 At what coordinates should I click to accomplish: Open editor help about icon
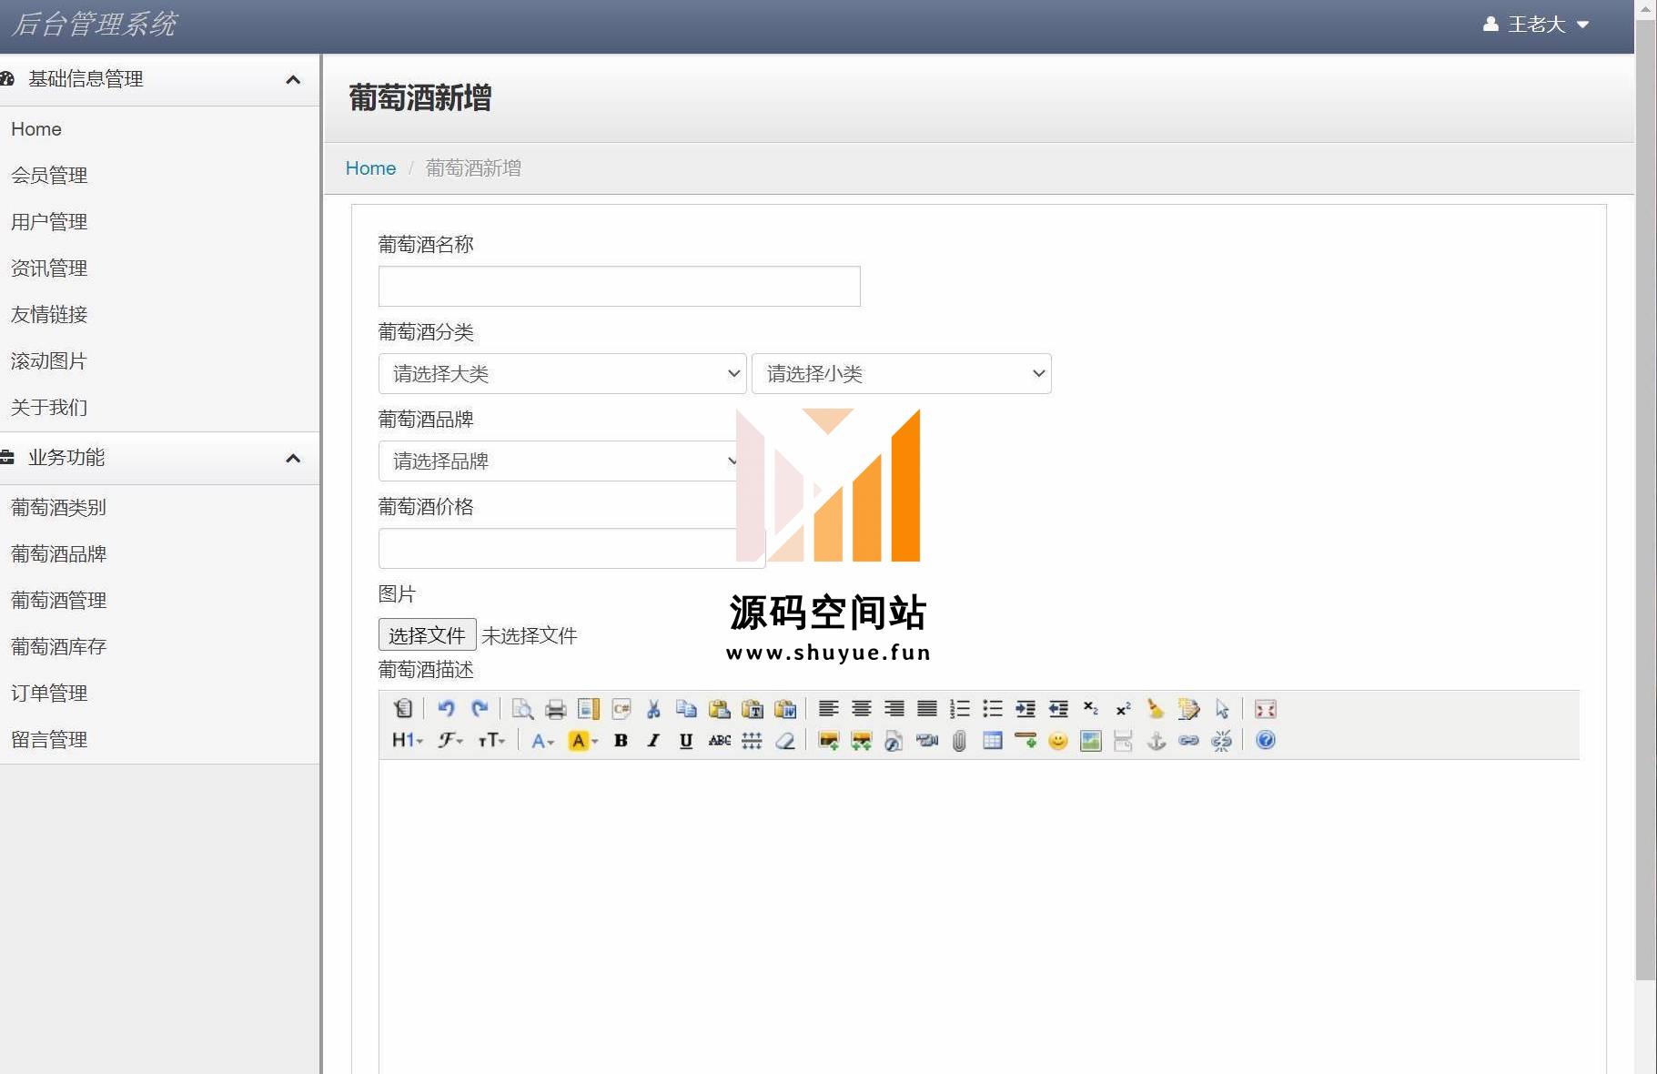[1265, 741]
